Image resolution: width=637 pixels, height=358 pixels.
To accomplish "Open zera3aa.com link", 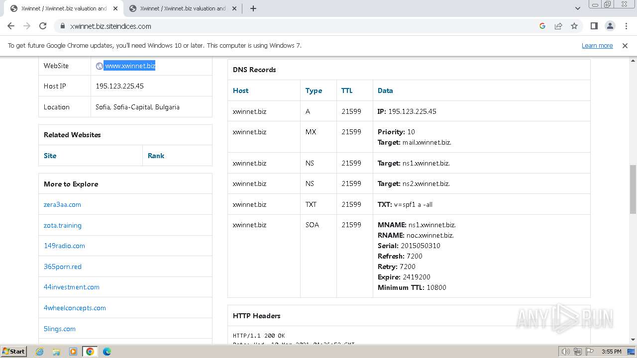I will coord(62,204).
